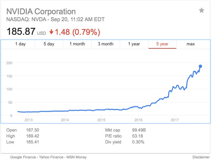Screen dimensions: 212x165
Task: Show the 1 month chart range
Action: pos(77,44)
